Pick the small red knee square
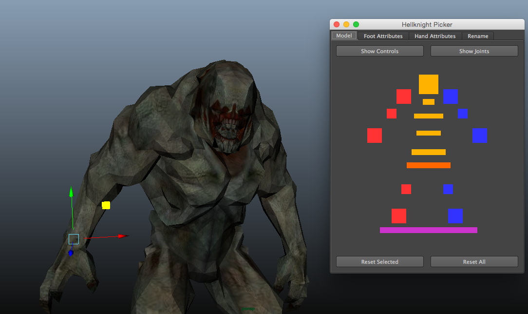The width and height of the screenshot is (528, 314). [x=406, y=189]
